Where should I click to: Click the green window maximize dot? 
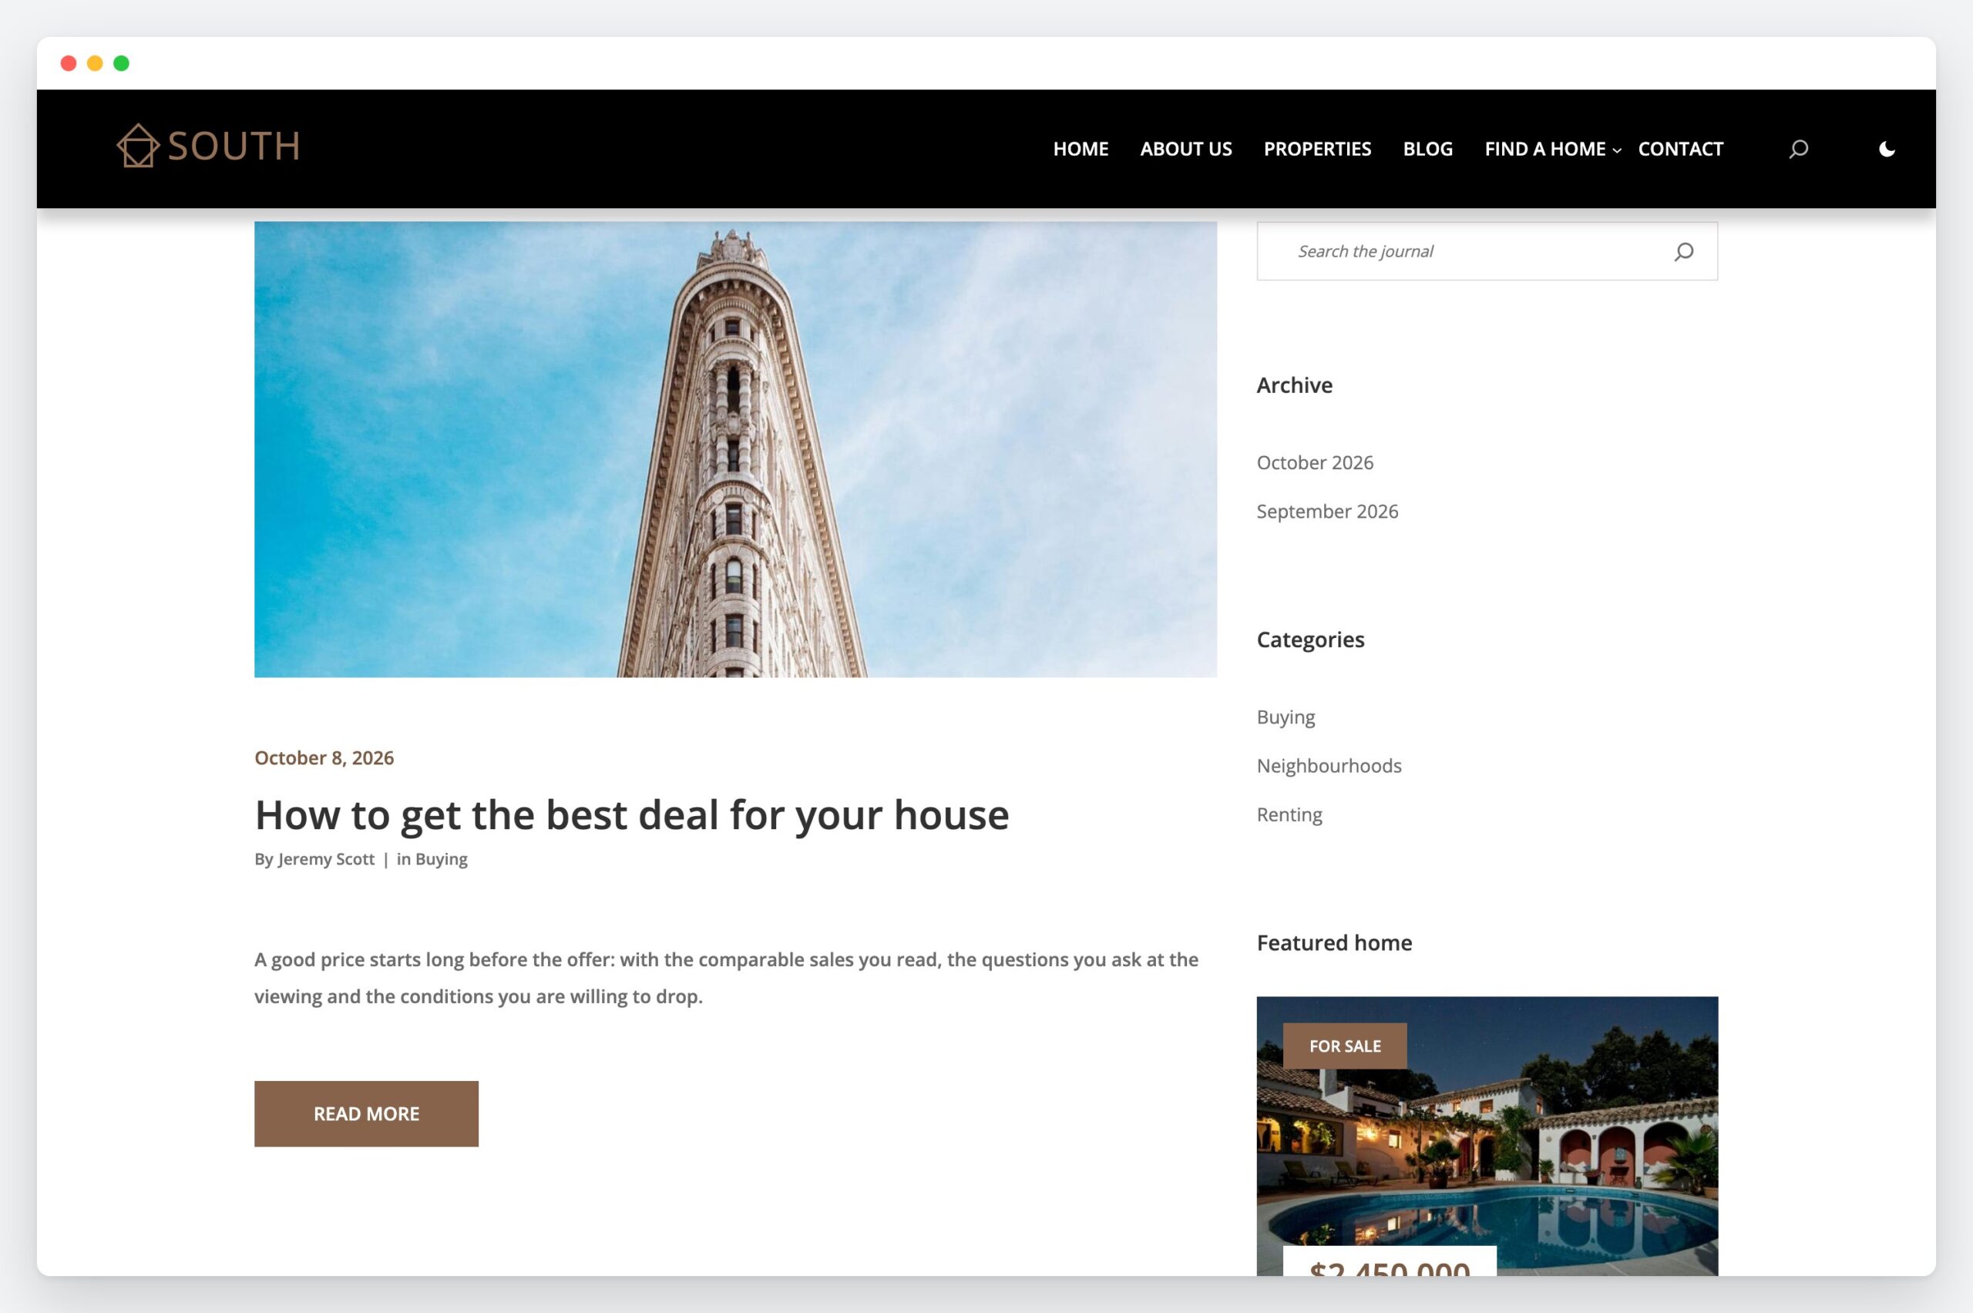[x=122, y=64]
